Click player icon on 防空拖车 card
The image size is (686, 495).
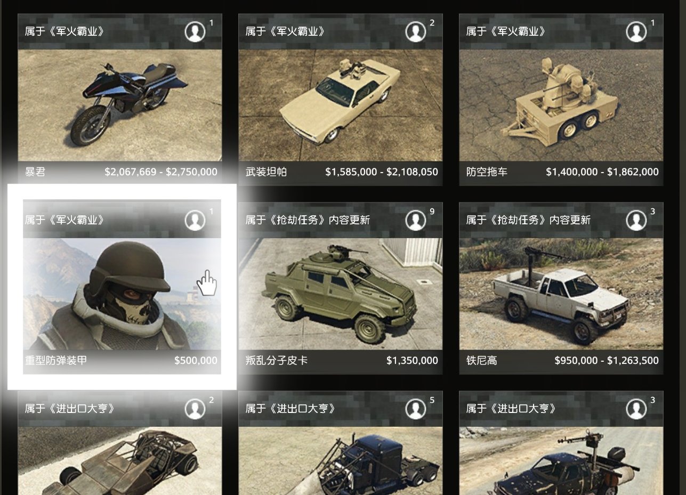click(x=636, y=32)
